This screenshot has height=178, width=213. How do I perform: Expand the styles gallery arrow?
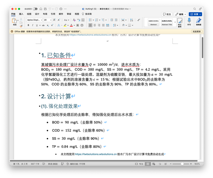175,22
